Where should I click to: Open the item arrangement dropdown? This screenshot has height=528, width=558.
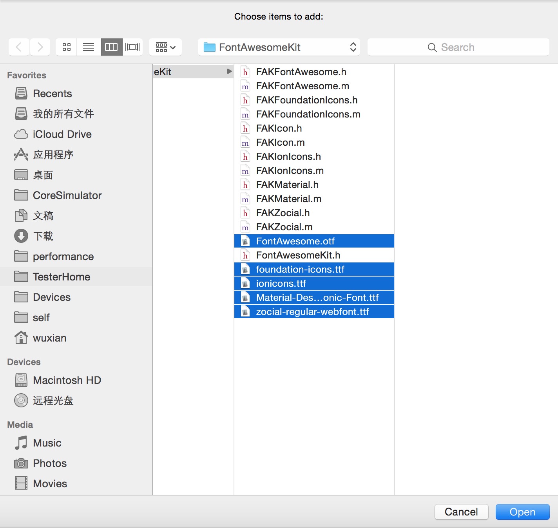click(x=165, y=47)
